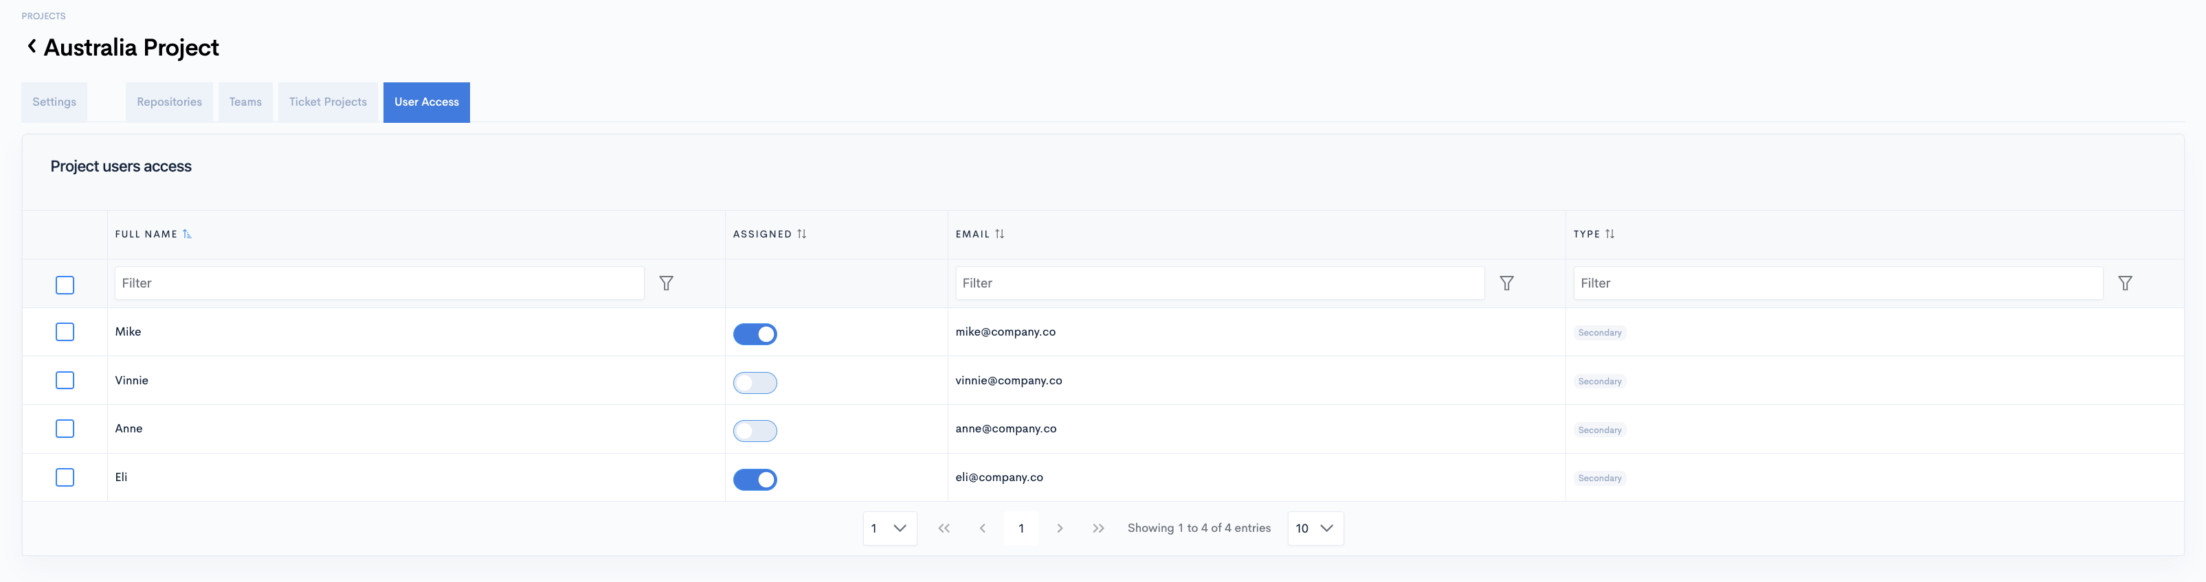Sort the Email column
Image resolution: width=2206 pixels, height=582 pixels.
click(x=999, y=234)
